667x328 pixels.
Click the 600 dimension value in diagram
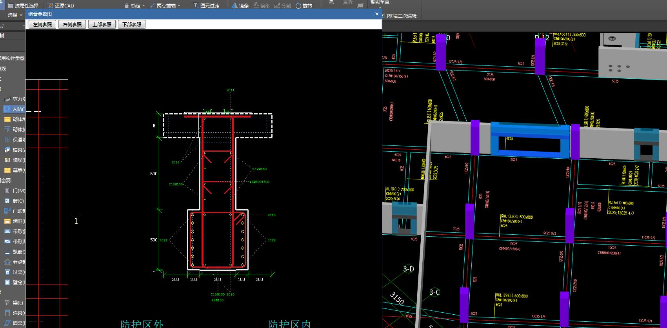click(x=154, y=174)
